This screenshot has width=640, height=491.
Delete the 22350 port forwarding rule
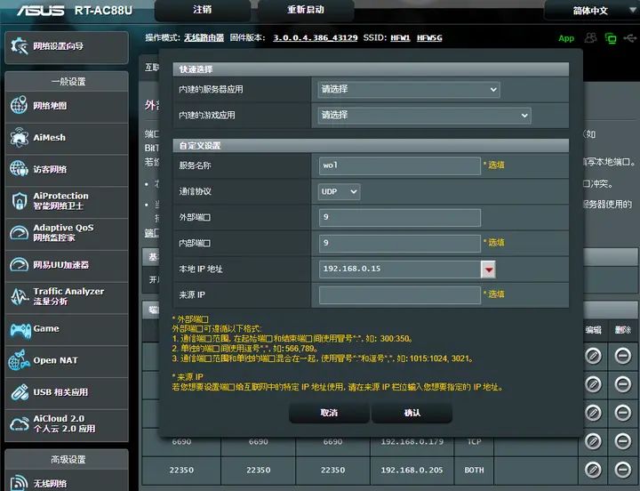click(x=623, y=470)
